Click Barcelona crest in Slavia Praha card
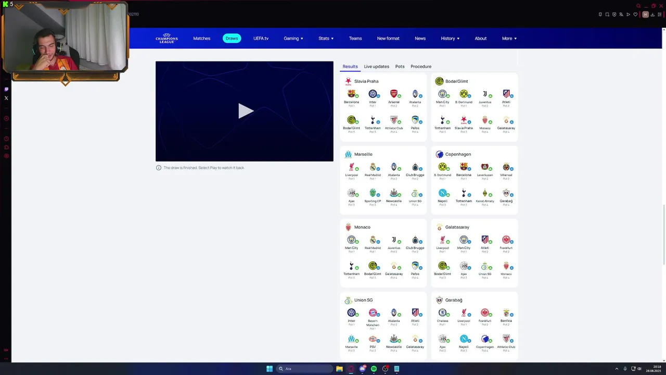This screenshot has width=666, height=375. click(x=351, y=94)
